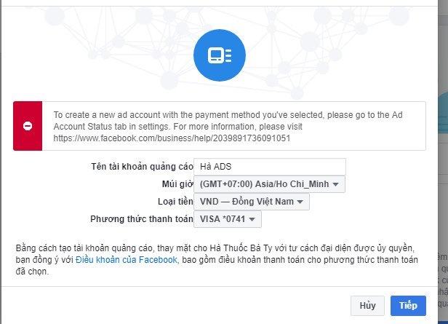Click the blue Tiếp button
448x324 pixels.
(408, 306)
